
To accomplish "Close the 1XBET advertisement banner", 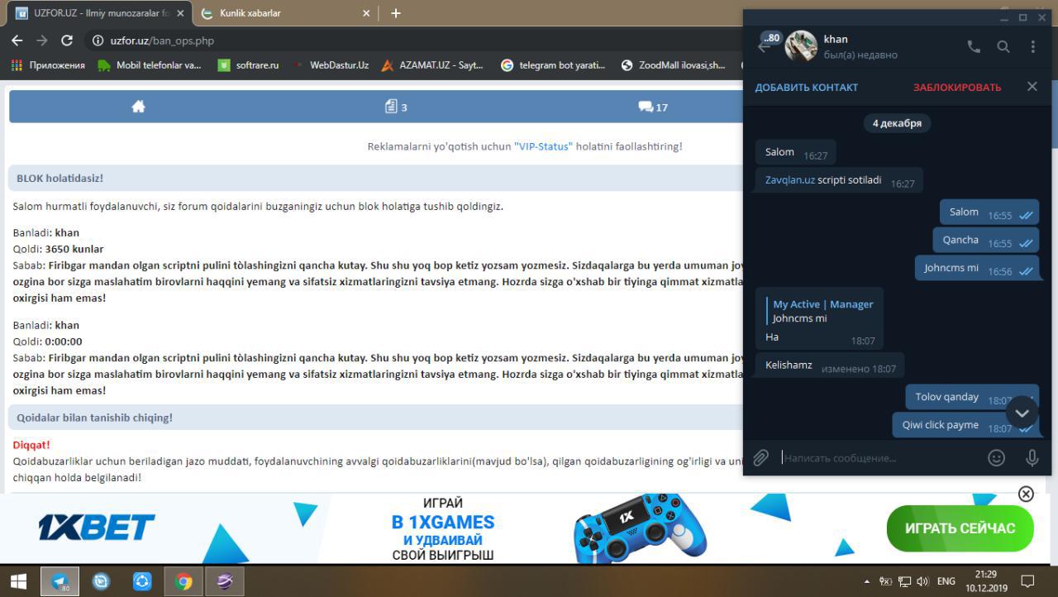I will pyautogui.click(x=1026, y=494).
